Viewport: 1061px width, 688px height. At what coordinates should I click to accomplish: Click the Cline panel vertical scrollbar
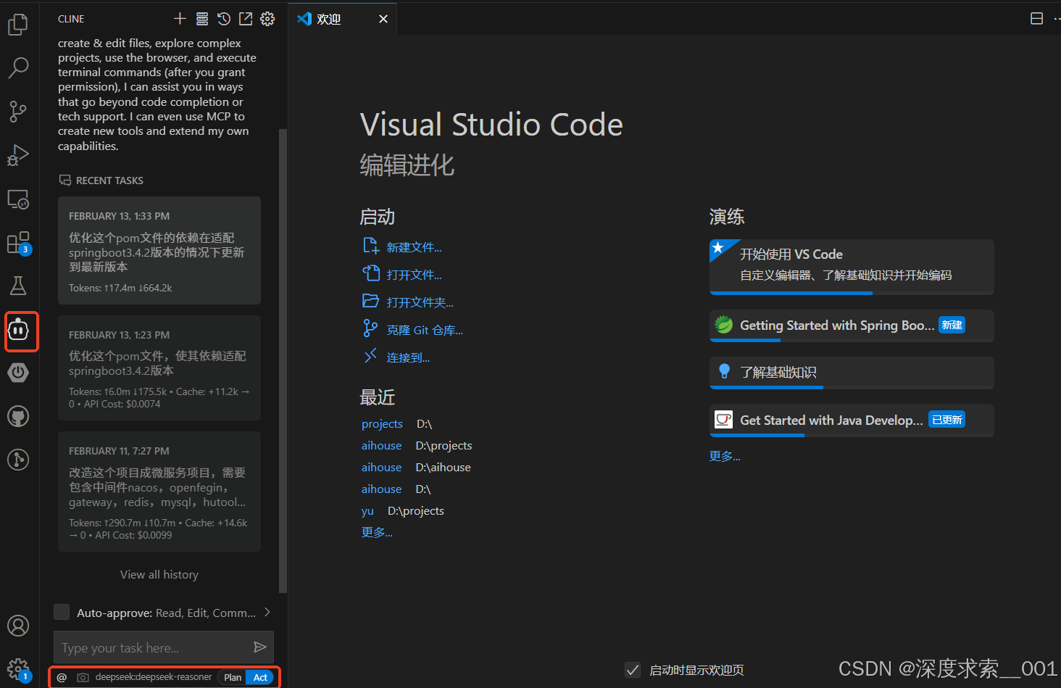[x=283, y=360]
